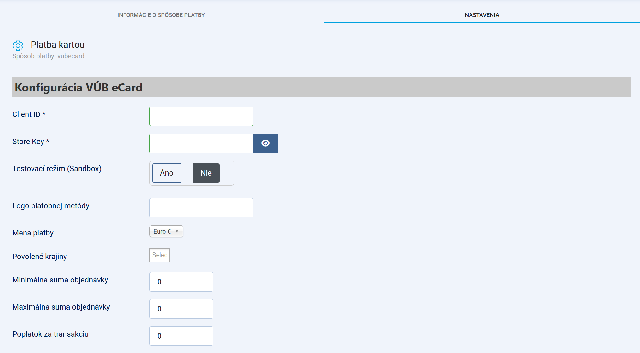
Task: Select Áno in the sandbox toggle group
Action: [x=166, y=173]
